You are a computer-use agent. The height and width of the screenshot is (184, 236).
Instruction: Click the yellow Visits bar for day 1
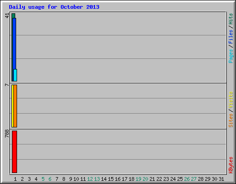coord(12,106)
